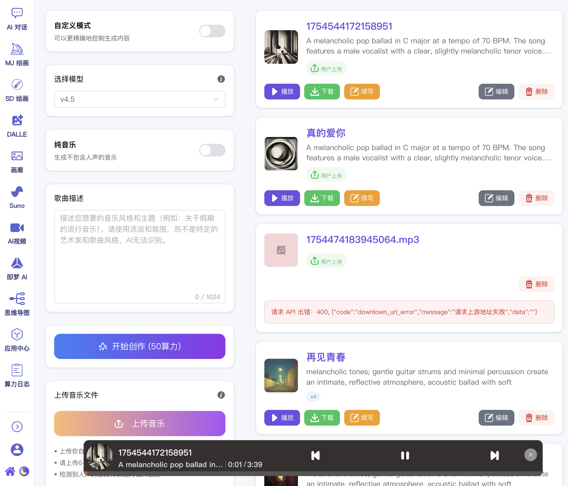Click the info icon beside 选择模型
The image size is (568, 486).
221,79
